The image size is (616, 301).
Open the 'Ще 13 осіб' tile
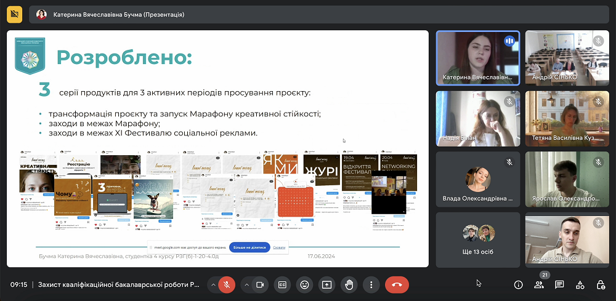477,239
